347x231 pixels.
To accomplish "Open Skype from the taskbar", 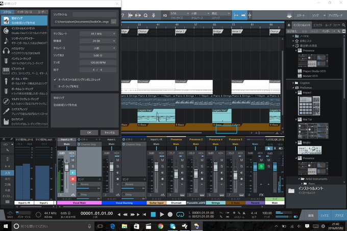I will [172, 226].
